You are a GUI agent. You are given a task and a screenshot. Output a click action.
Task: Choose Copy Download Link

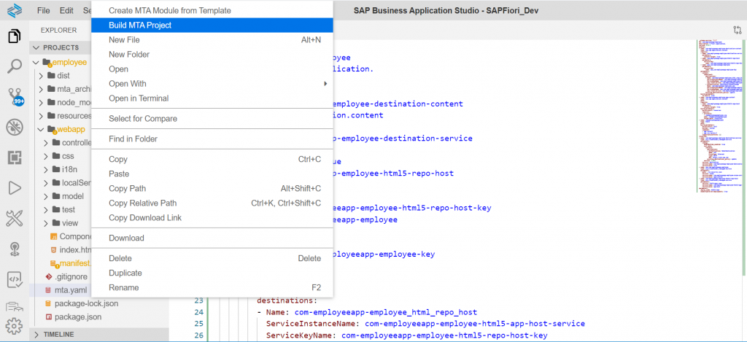[212, 218]
